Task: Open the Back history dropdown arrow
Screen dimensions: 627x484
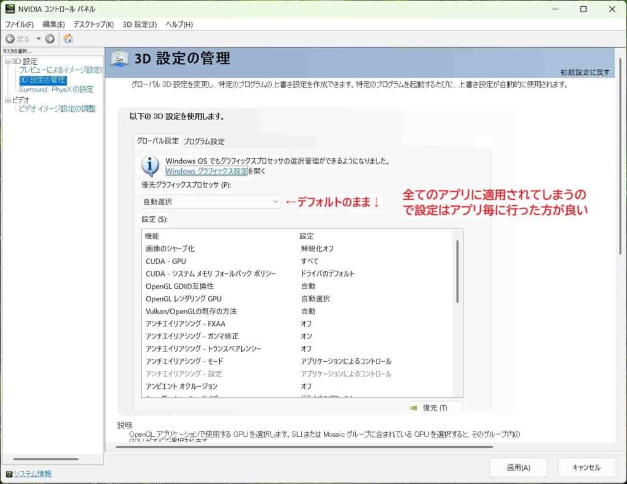Action: point(39,38)
